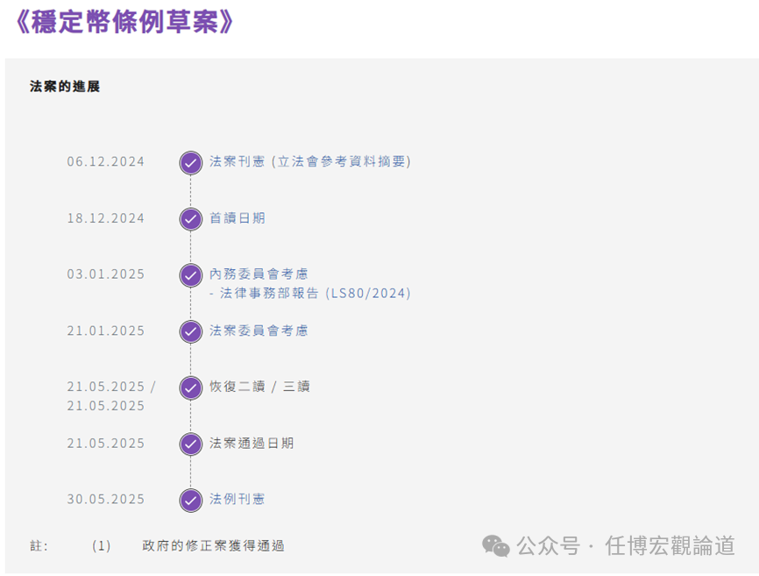Click the 法例刊憲 milestone label
This screenshot has height=576, width=759.
pyautogui.click(x=238, y=499)
